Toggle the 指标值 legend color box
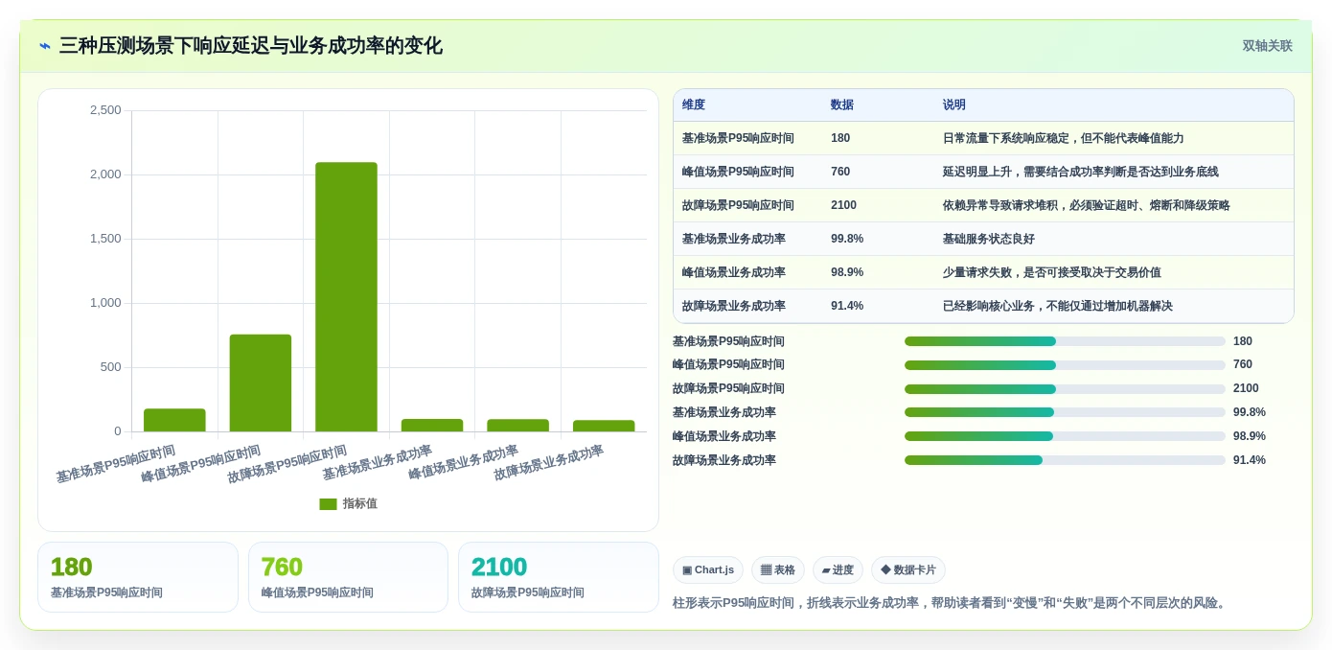The width and height of the screenshot is (1332, 650). pyautogui.click(x=328, y=504)
